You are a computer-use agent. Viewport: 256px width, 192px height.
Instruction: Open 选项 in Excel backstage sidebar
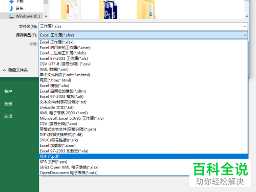(x=8, y=116)
